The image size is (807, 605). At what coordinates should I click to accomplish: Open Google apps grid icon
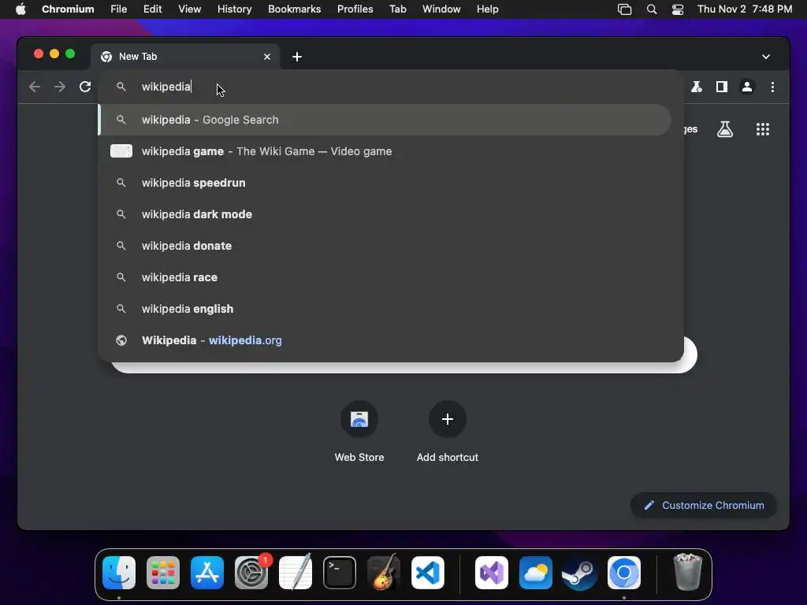(x=762, y=129)
